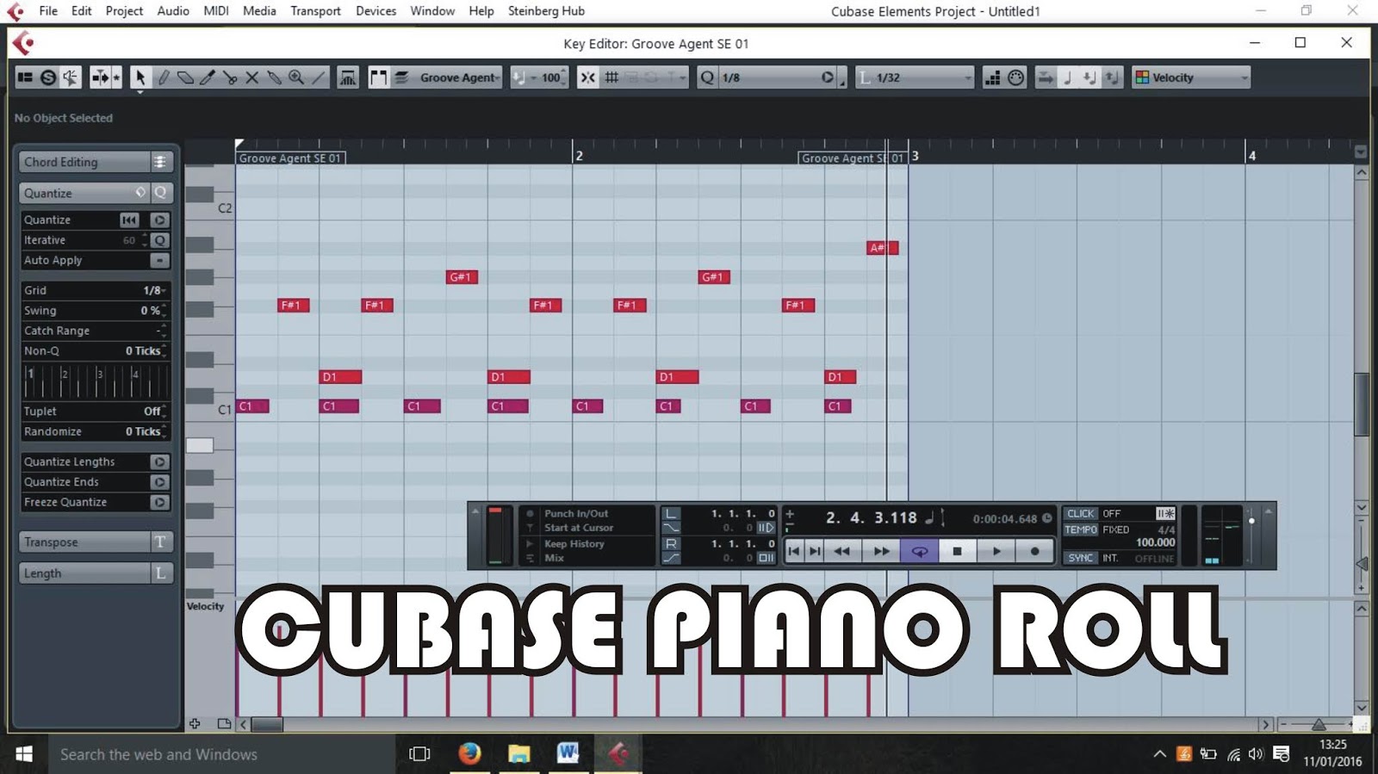1378x774 pixels.
Task: Toggle Snap on/off button
Action: click(x=587, y=77)
